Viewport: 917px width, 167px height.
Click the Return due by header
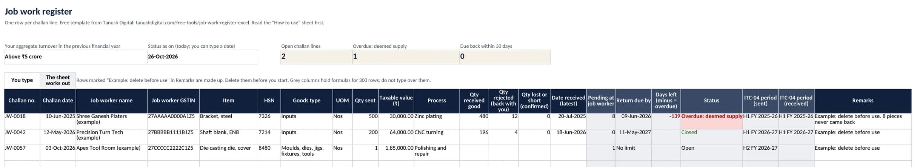click(x=634, y=101)
